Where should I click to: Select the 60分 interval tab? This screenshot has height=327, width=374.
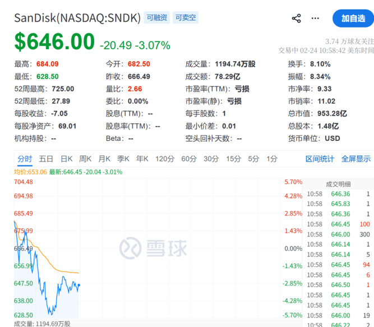coord(189,159)
